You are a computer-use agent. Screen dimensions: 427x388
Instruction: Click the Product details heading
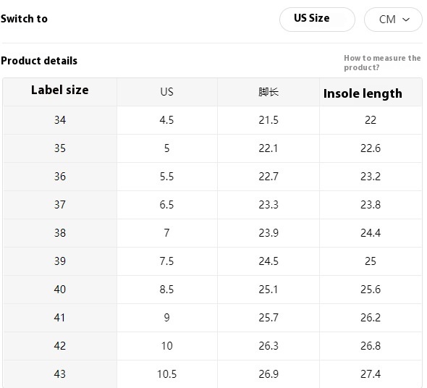(39, 61)
